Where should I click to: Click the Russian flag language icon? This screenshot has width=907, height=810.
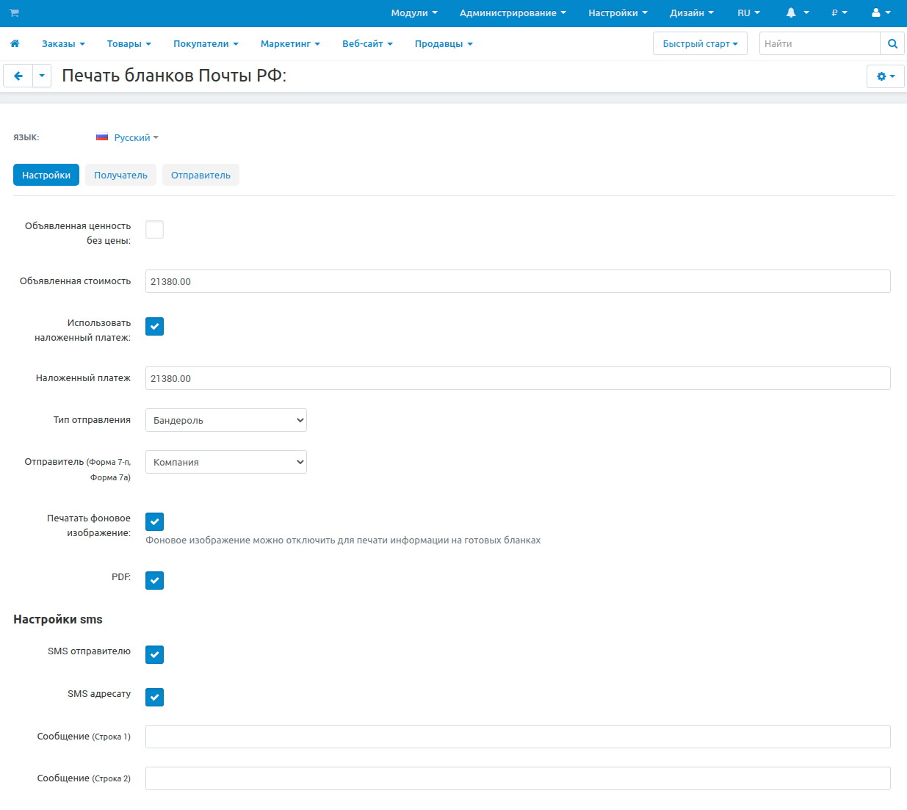click(102, 137)
